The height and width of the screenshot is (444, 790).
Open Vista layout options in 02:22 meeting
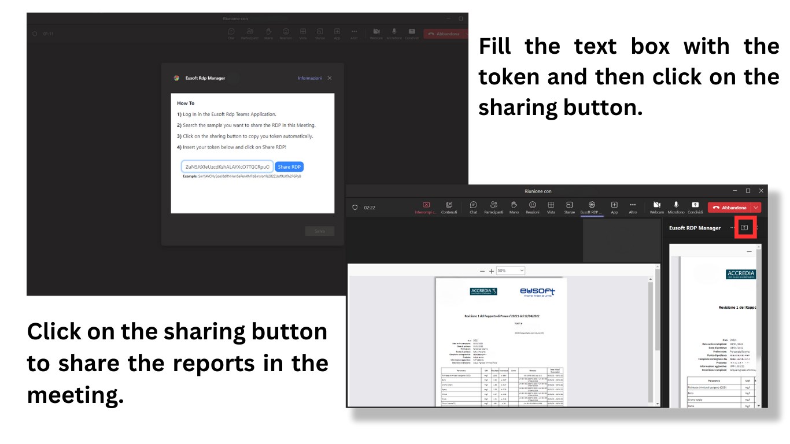(551, 208)
